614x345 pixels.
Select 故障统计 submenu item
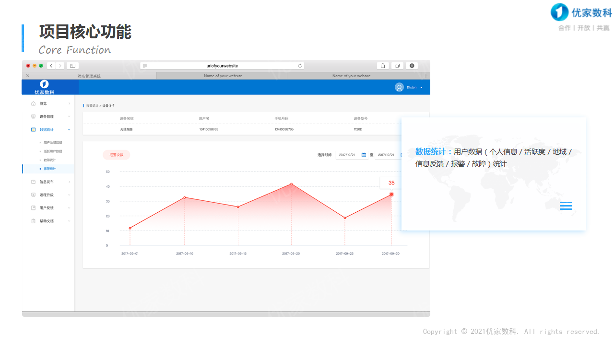pyautogui.click(x=50, y=160)
